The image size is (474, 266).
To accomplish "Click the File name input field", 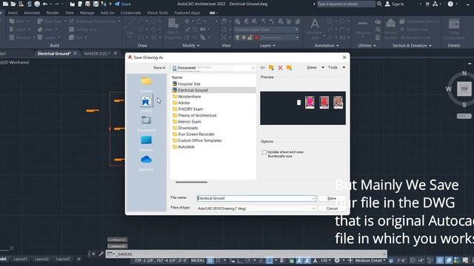I will pyautogui.click(x=256, y=198).
